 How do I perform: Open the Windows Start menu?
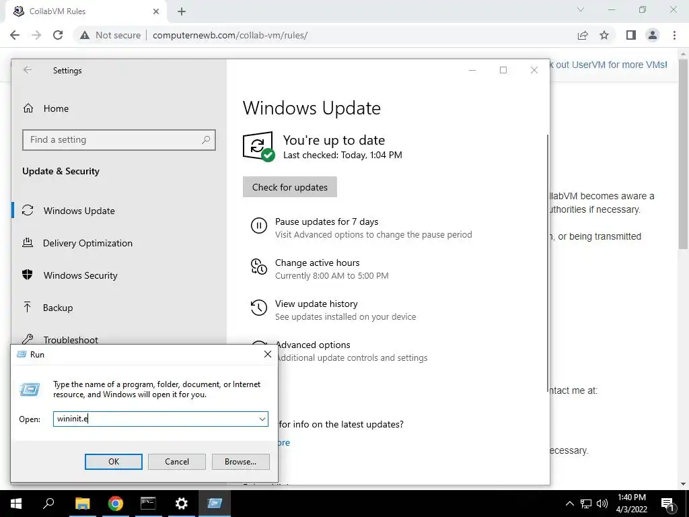click(16, 504)
